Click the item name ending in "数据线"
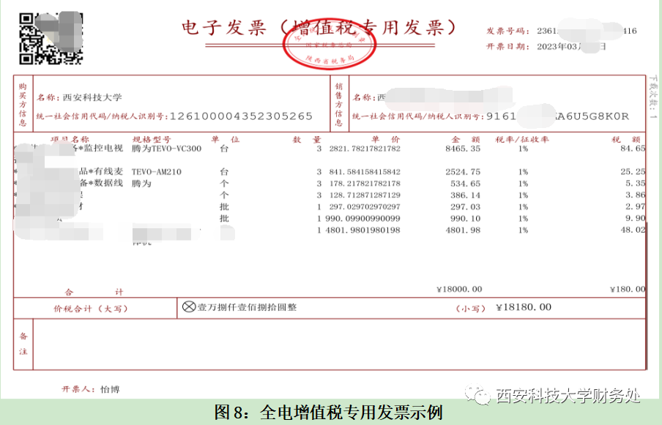The image size is (662, 425). pyautogui.click(x=101, y=183)
